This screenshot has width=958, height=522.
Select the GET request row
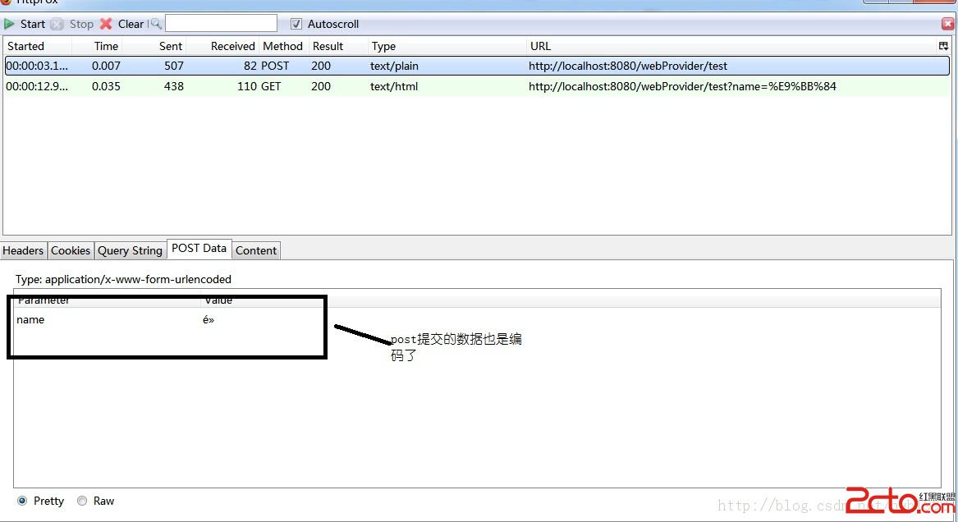point(477,86)
